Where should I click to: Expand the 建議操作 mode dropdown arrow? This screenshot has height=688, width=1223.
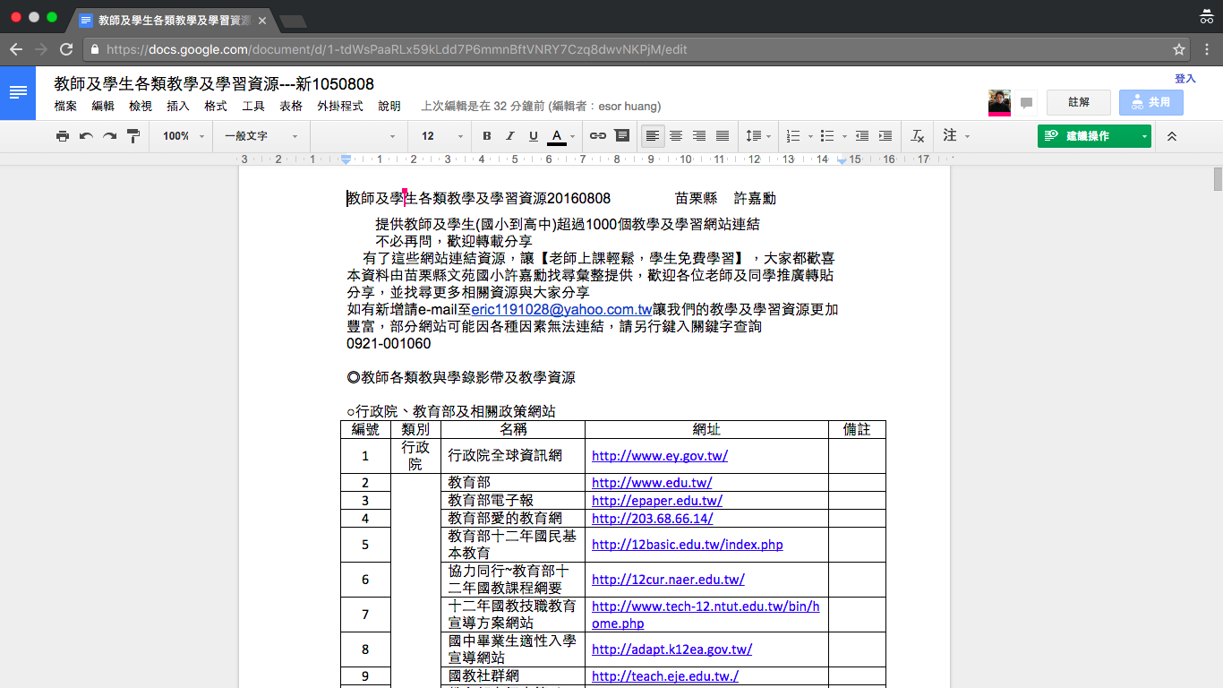pos(1143,136)
